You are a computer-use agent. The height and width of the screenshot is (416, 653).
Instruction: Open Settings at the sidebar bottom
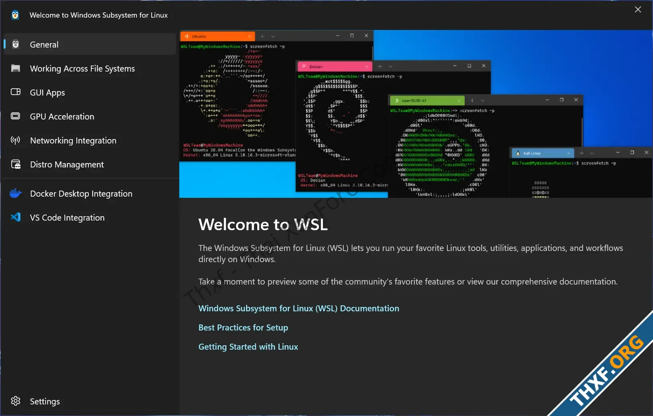click(90, 401)
